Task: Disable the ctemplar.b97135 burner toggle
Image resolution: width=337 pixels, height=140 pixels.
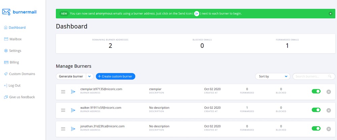Action: [x=316, y=91]
